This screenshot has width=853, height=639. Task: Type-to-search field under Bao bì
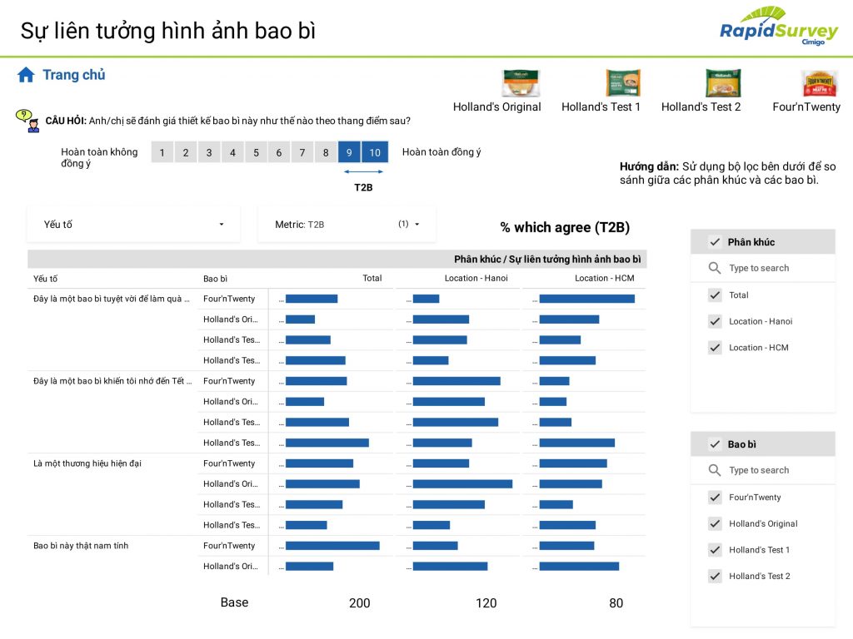click(x=763, y=470)
